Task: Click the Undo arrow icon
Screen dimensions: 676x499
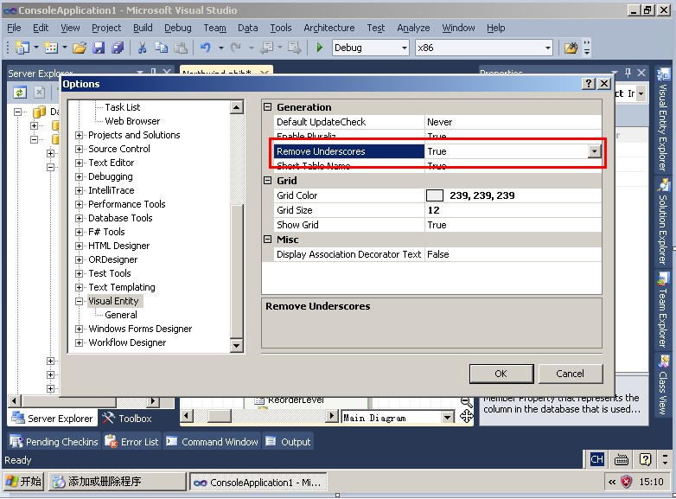Action: click(x=206, y=48)
